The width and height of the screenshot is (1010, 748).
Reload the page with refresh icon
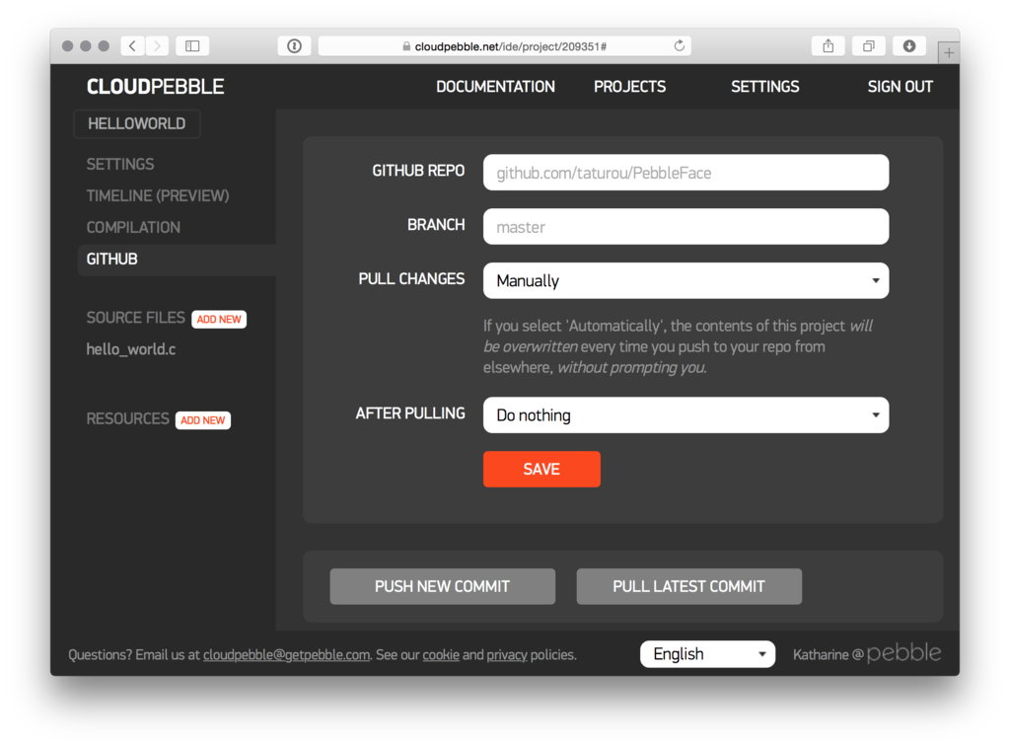pos(679,45)
